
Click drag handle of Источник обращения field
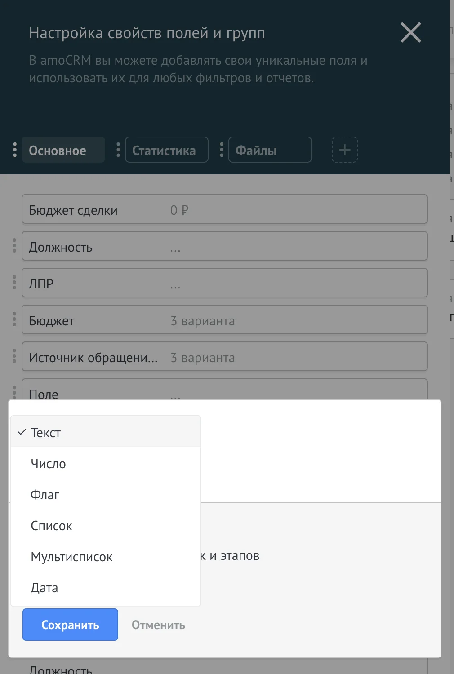click(x=14, y=356)
